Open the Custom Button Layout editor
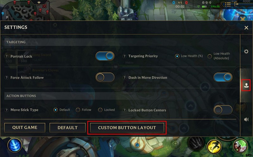This screenshot has width=253, height=157. tap(127, 128)
